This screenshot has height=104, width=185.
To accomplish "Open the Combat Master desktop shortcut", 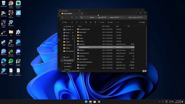I will (3, 24).
